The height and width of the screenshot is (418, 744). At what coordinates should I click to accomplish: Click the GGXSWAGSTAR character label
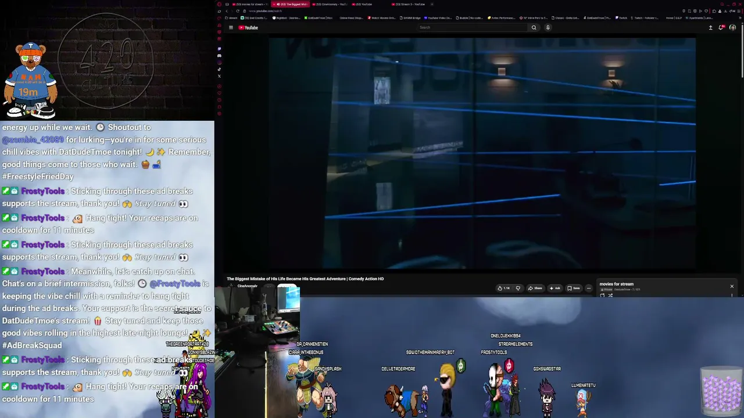tap(547, 369)
